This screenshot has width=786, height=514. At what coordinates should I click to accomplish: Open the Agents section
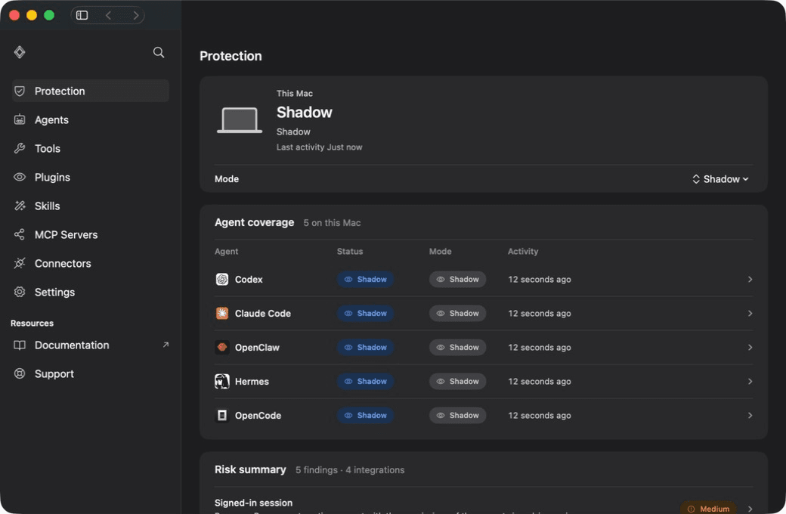[x=91, y=119]
